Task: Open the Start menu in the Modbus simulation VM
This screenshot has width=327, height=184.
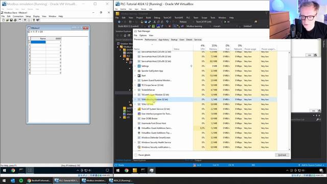Action: [x=5, y=170]
